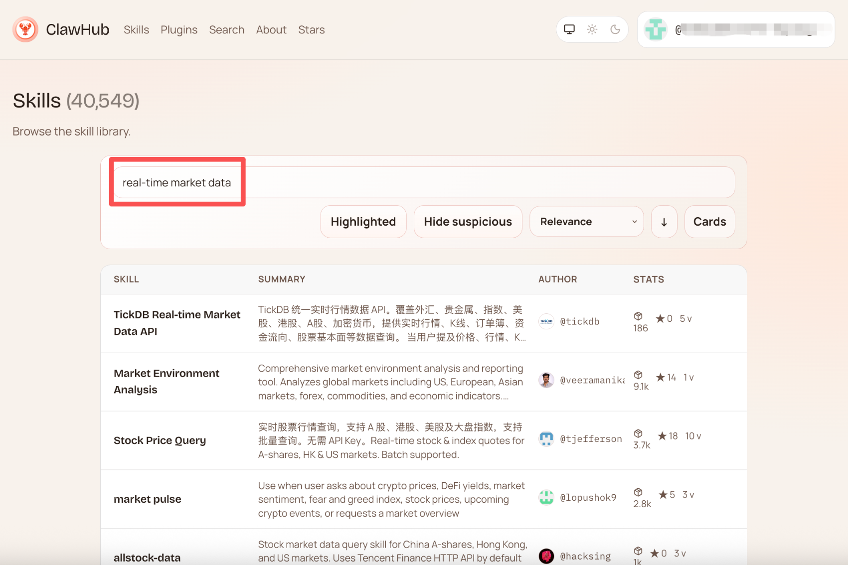View the @tjefferson author profile
Viewport: 848px width, 565px height.
(591, 439)
